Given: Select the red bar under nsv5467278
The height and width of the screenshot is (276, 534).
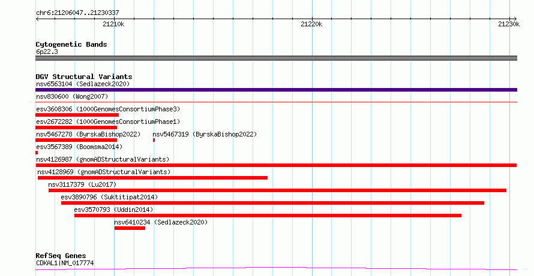Looking at the screenshot, I should tap(76, 140).
